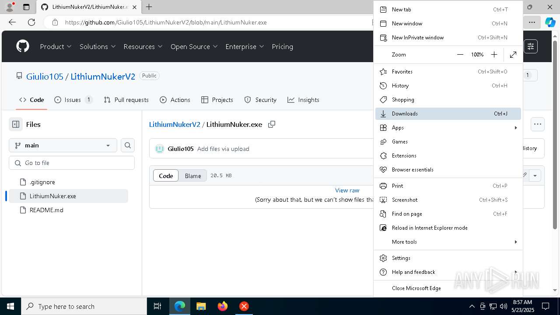
Task: Select New tab from Edge menu
Action: (x=448, y=10)
